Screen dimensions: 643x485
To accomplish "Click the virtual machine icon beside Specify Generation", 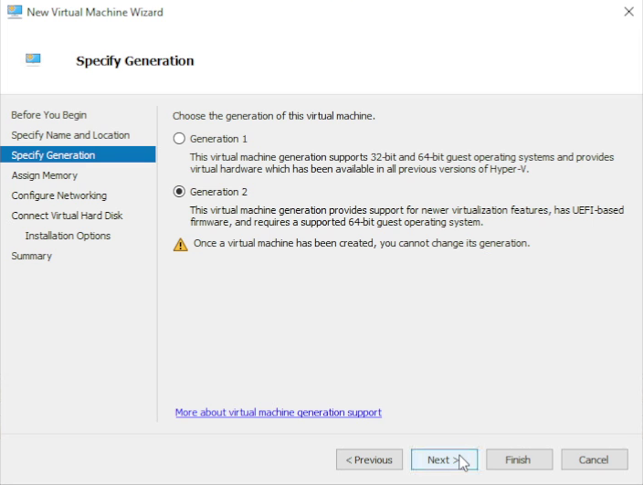I will (34, 60).
